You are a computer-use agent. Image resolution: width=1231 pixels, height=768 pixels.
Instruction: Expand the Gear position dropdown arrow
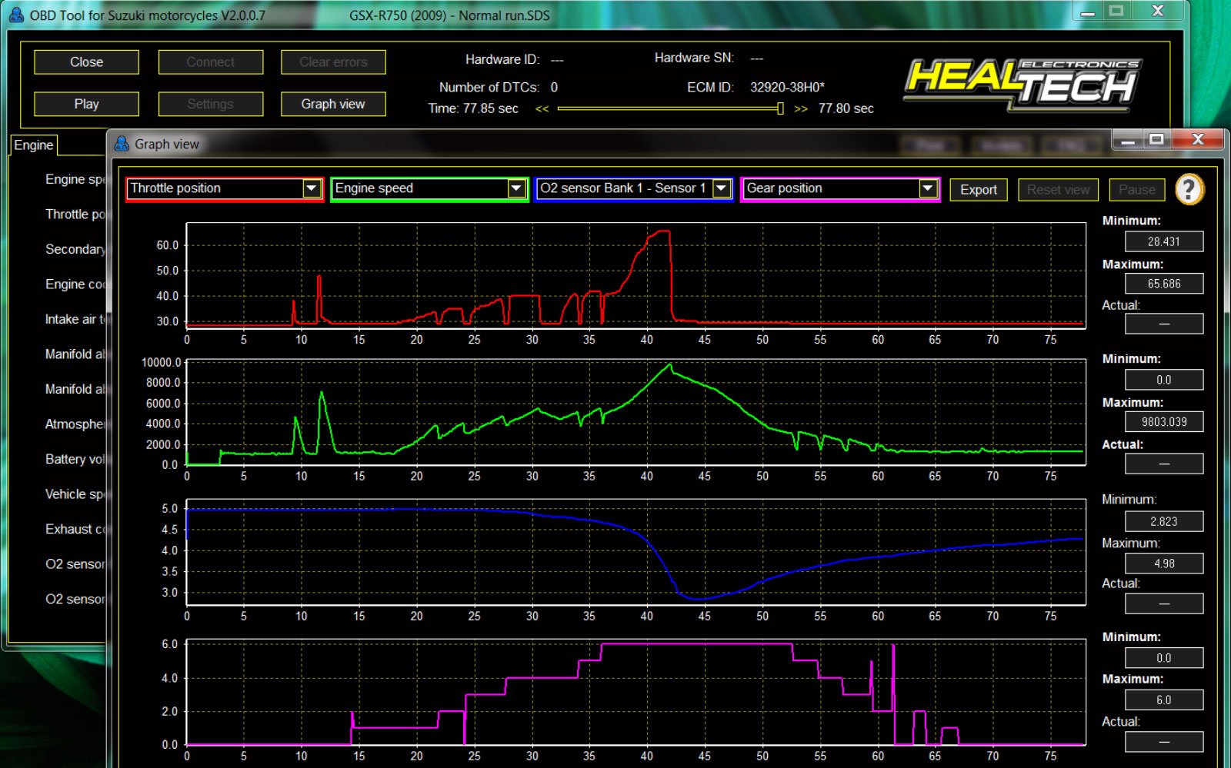(927, 188)
